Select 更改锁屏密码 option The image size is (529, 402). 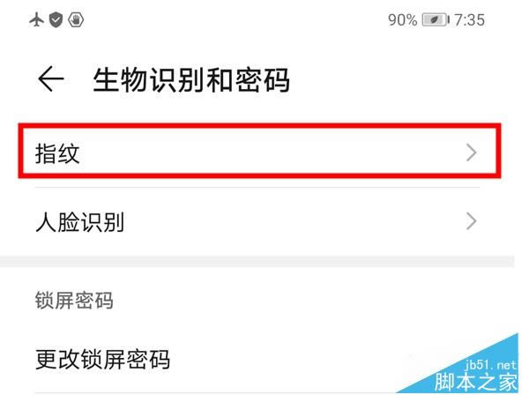257,360
